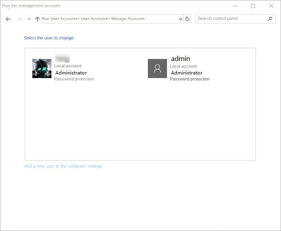The width and height of the screenshot is (281, 231).
Task: Click the 'Select the user to change' heading
Action: pyautogui.click(x=49, y=38)
